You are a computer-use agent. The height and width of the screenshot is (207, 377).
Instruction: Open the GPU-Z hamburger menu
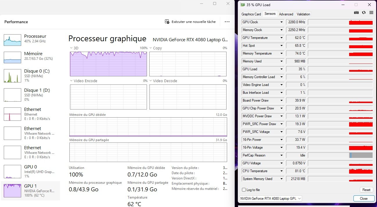(x=371, y=13)
